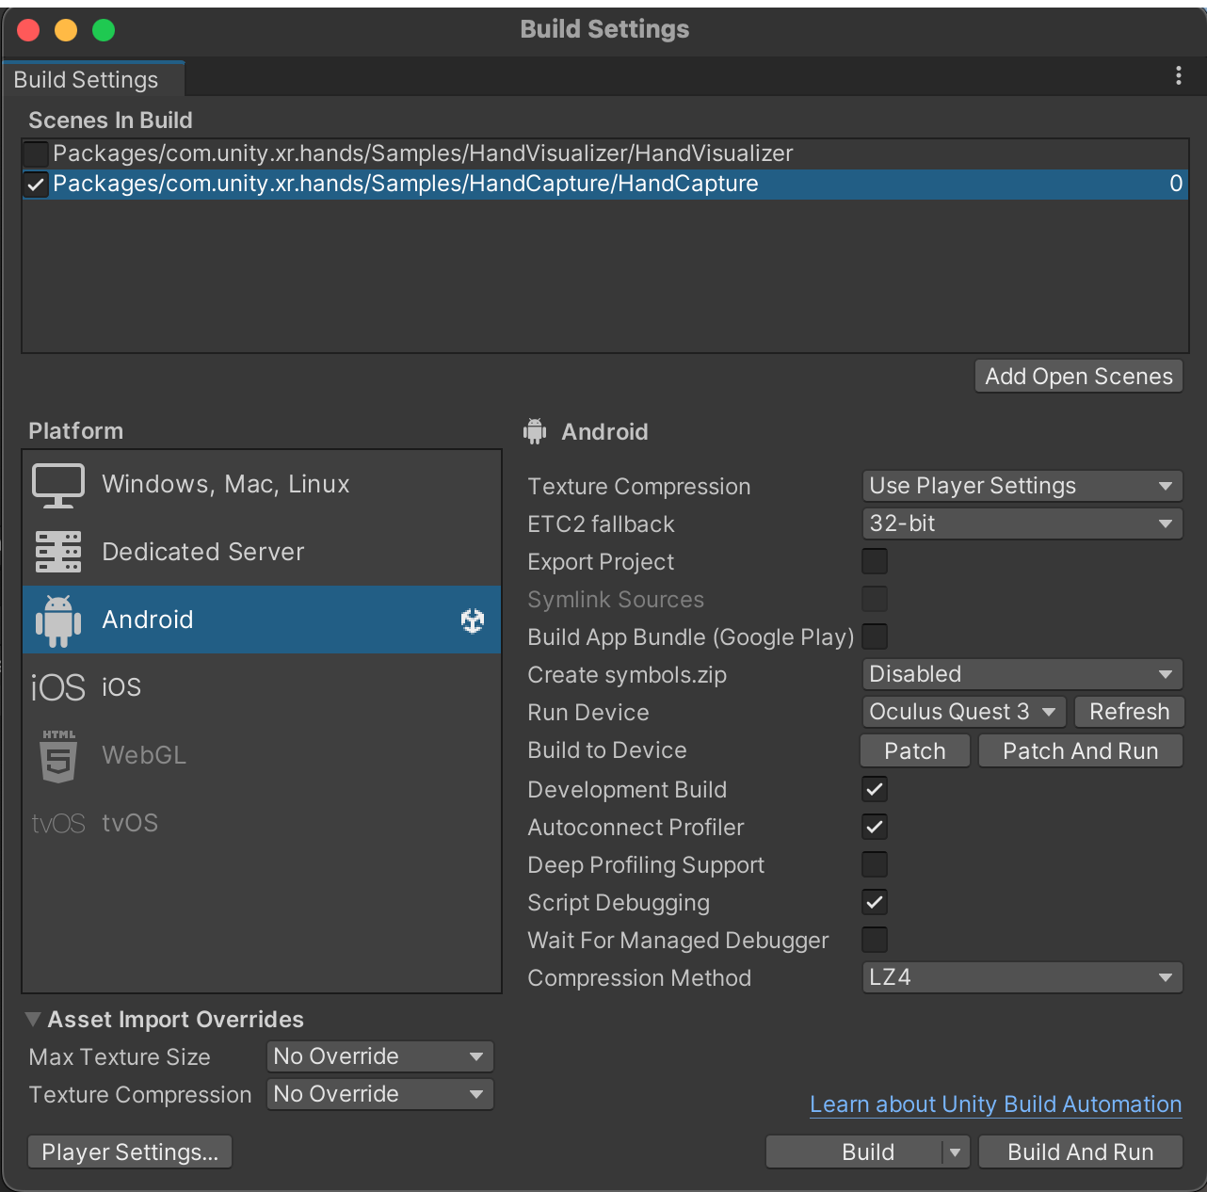
Task: Select the iOS platform icon
Action: point(57,687)
